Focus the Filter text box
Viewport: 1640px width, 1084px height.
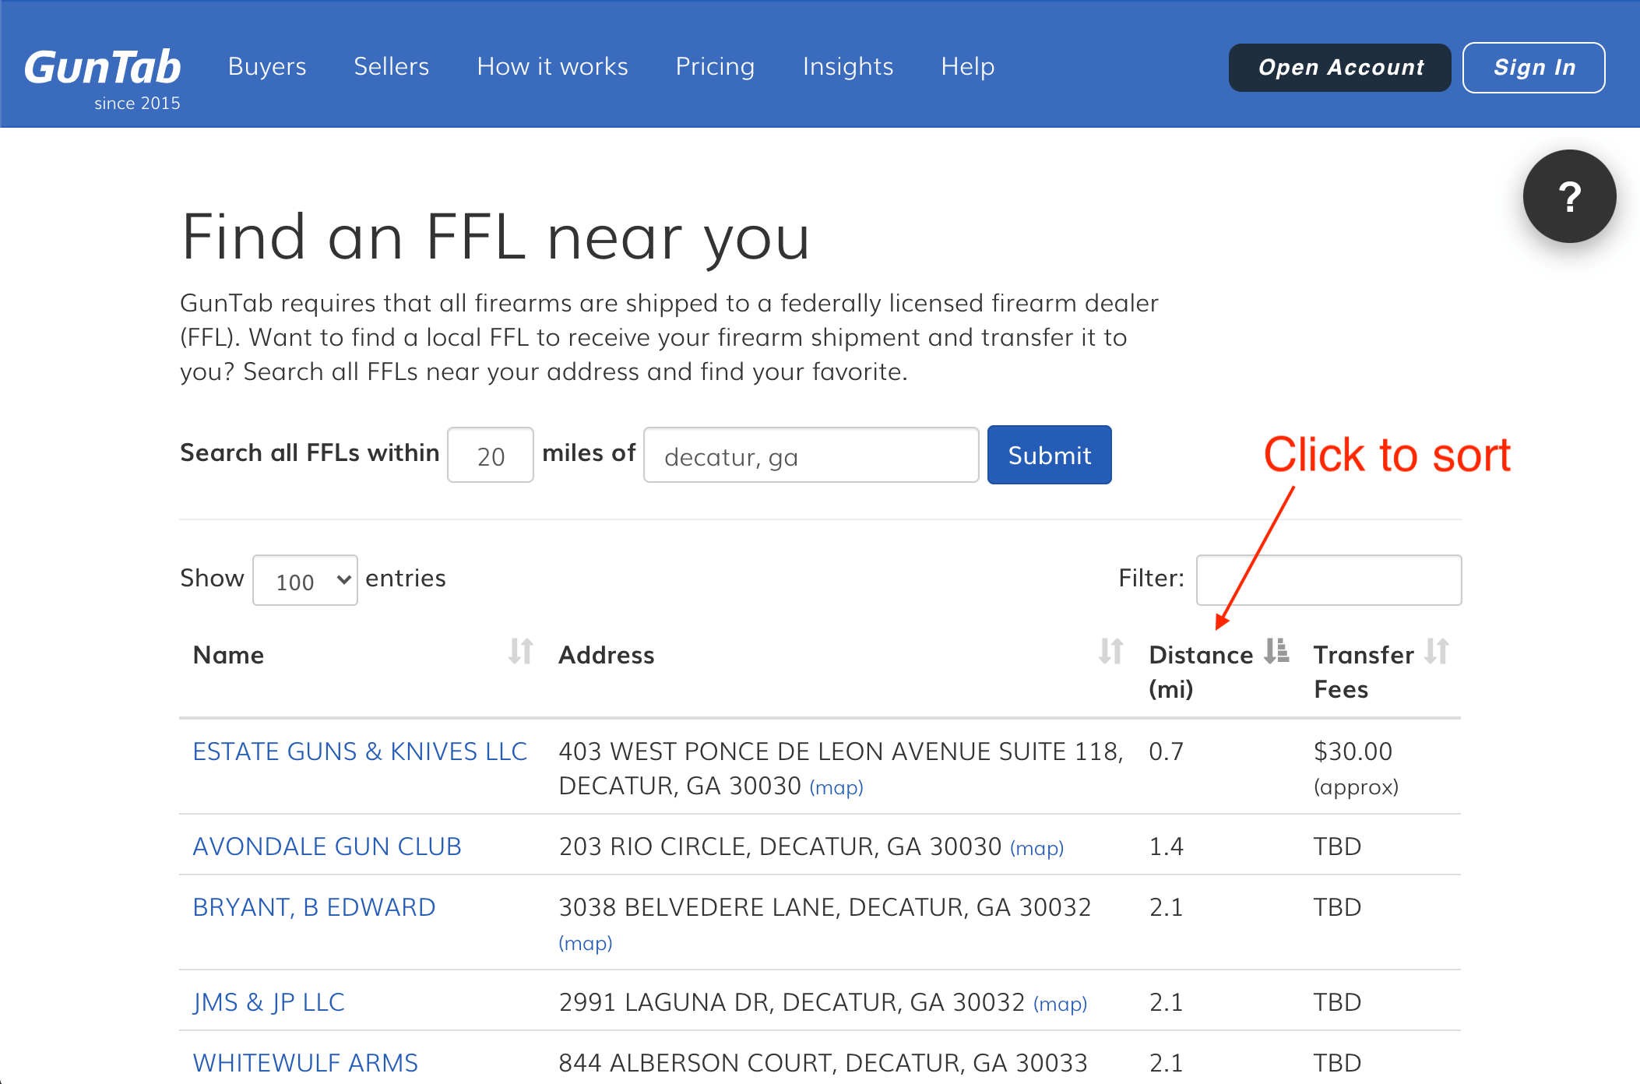tap(1329, 580)
